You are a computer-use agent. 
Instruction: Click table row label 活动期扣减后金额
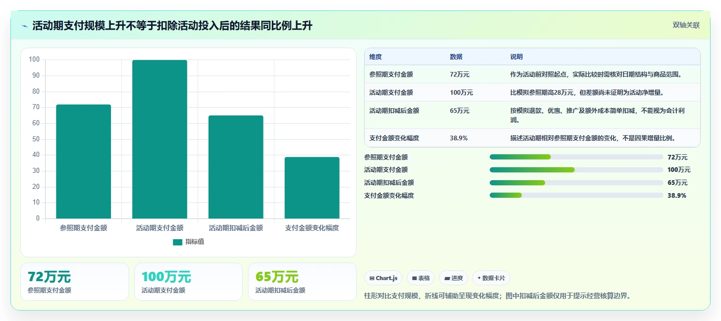click(x=394, y=111)
